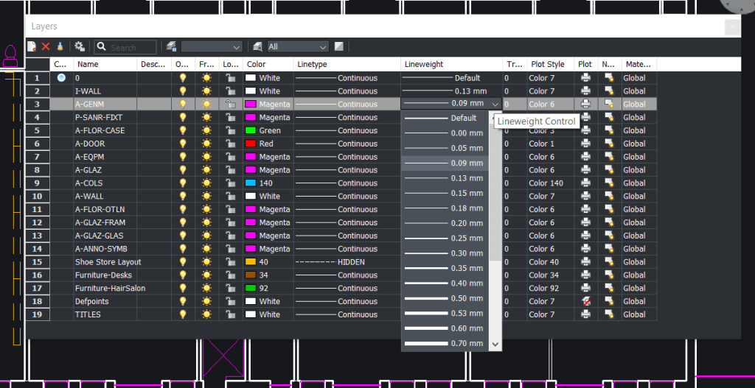Lock the A-GENM layer padlock
755x388 pixels.
tap(231, 104)
